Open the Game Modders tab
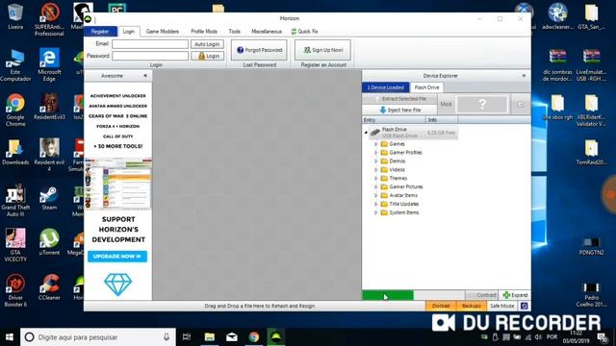This screenshot has height=346, width=616. click(163, 32)
